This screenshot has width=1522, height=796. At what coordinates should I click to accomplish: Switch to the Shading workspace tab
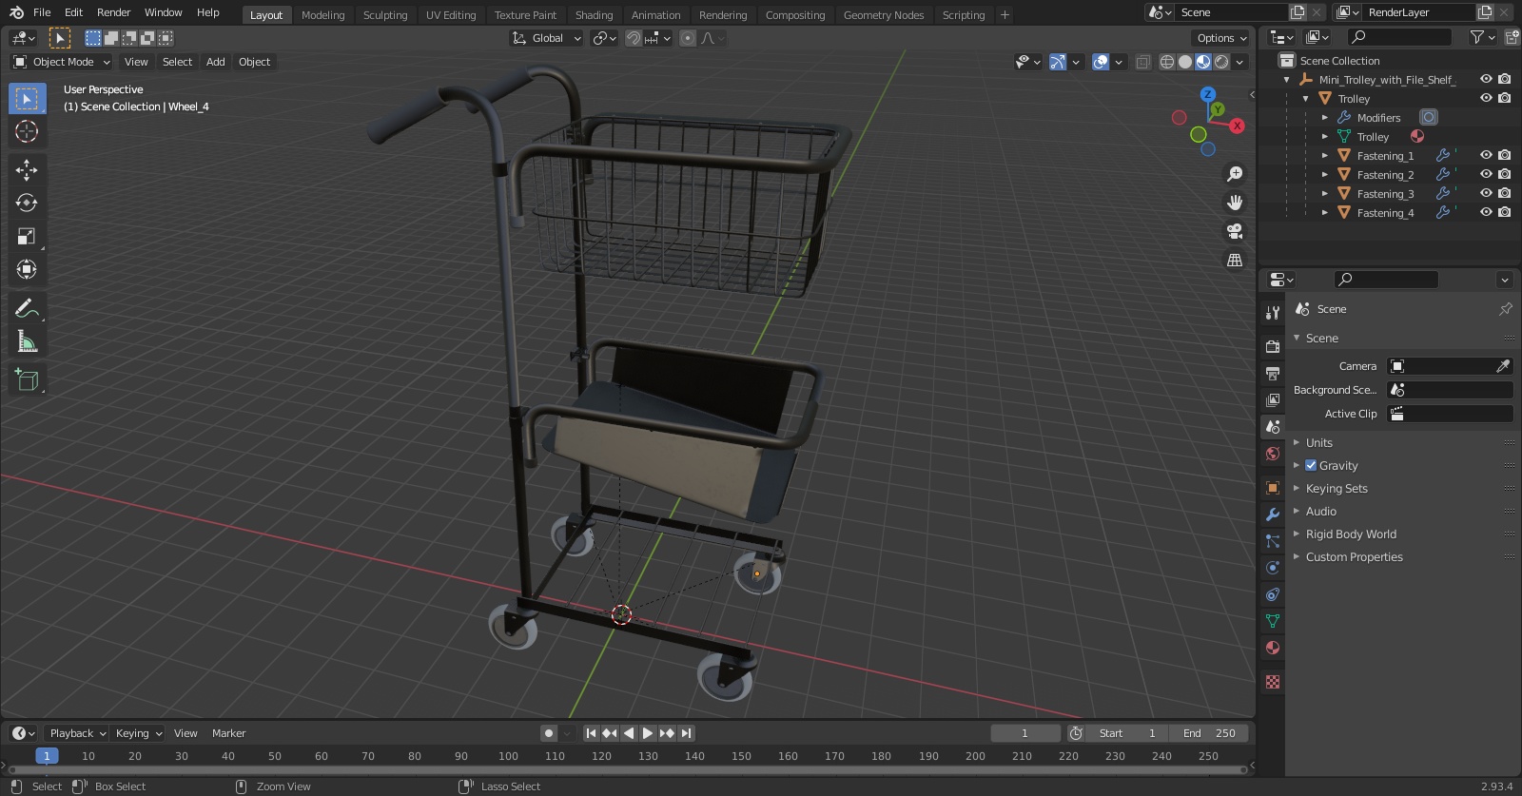[x=594, y=15]
